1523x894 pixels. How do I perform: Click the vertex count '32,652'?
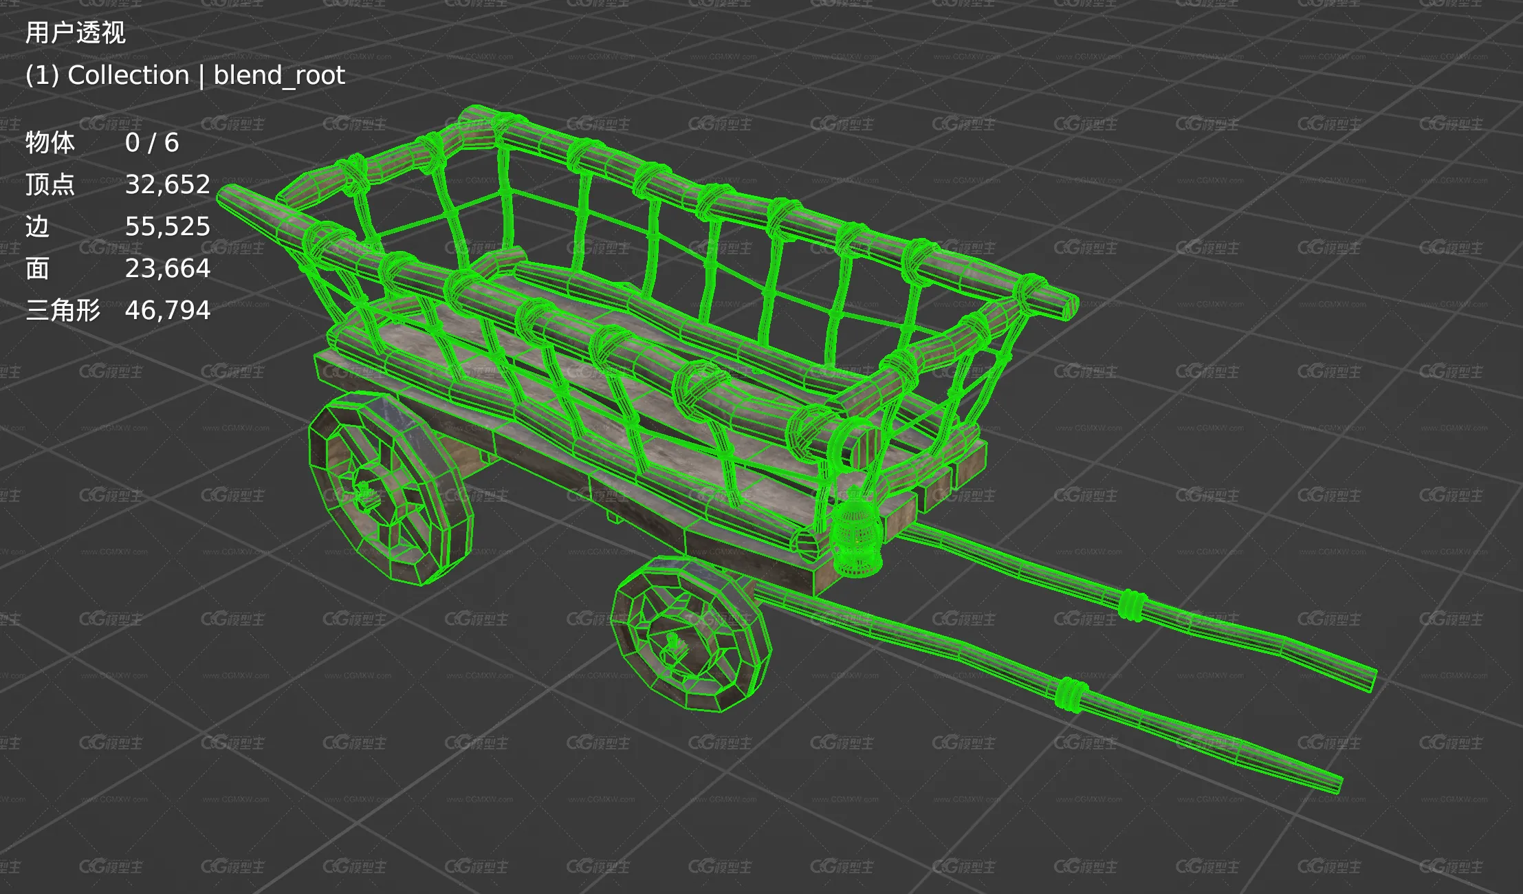[168, 184]
